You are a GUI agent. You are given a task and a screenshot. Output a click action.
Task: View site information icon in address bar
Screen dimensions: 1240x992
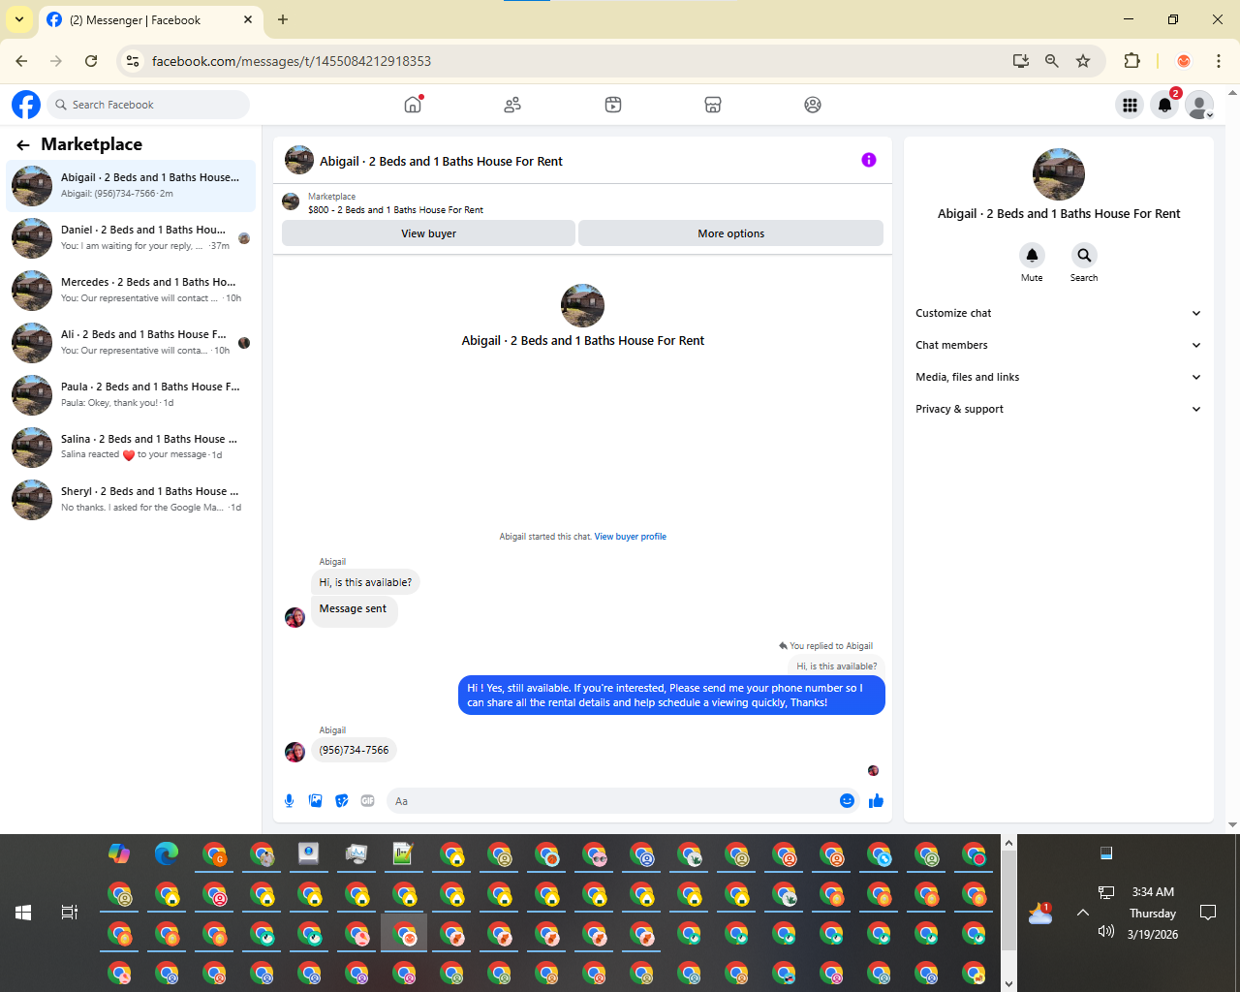pos(134,61)
